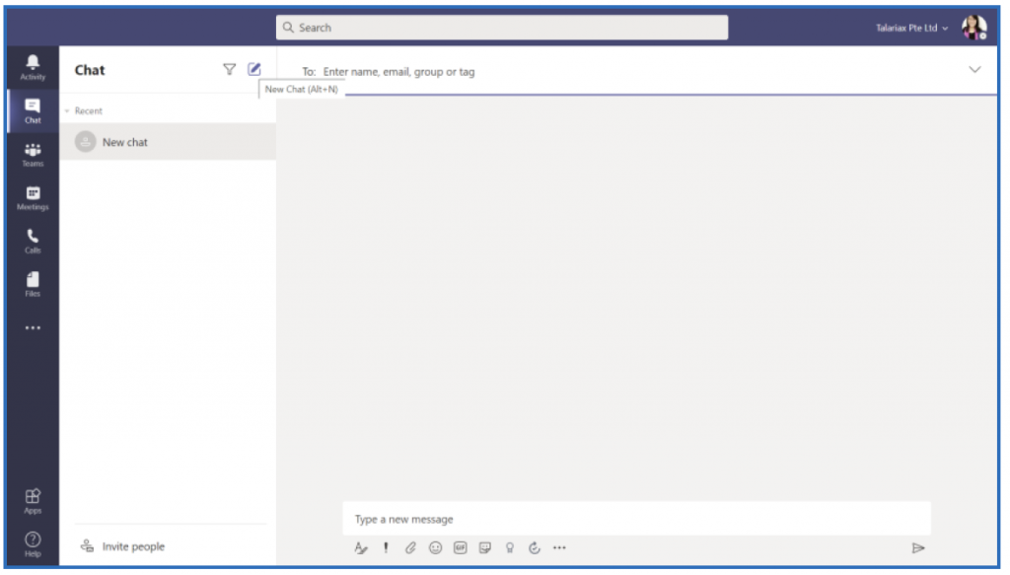Expand the recipient options chevron
The height and width of the screenshot is (575, 1010).
pos(974,69)
